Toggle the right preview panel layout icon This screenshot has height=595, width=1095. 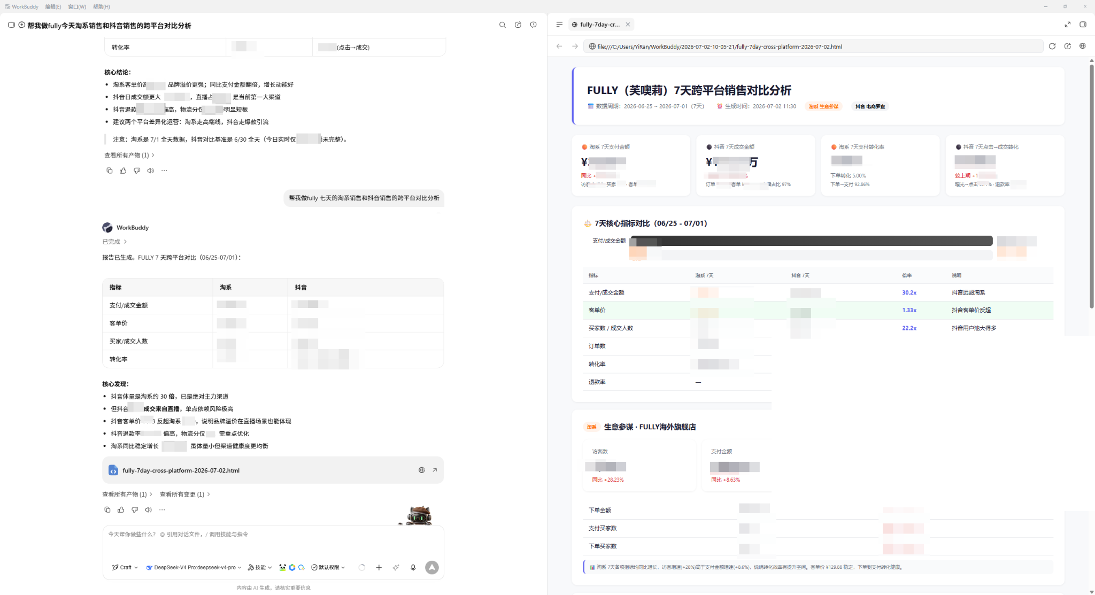coord(1083,25)
